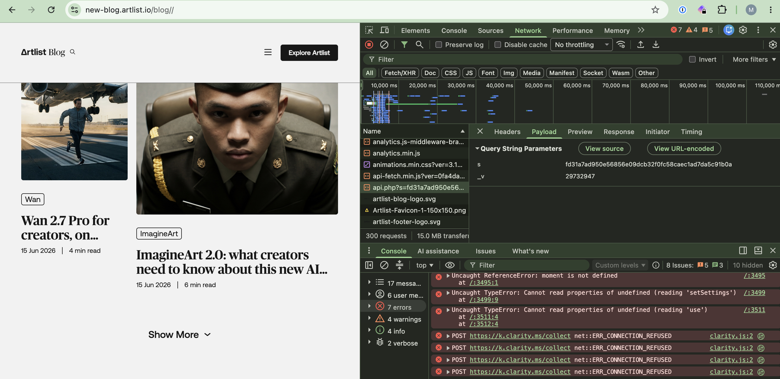This screenshot has height=379, width=780.
Task: Open the blog hamburger menu
Action: tap(268, 52)
